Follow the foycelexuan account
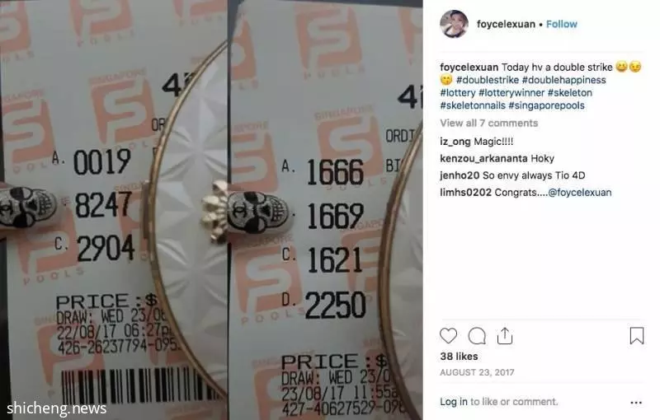 [x=562, y=24]
